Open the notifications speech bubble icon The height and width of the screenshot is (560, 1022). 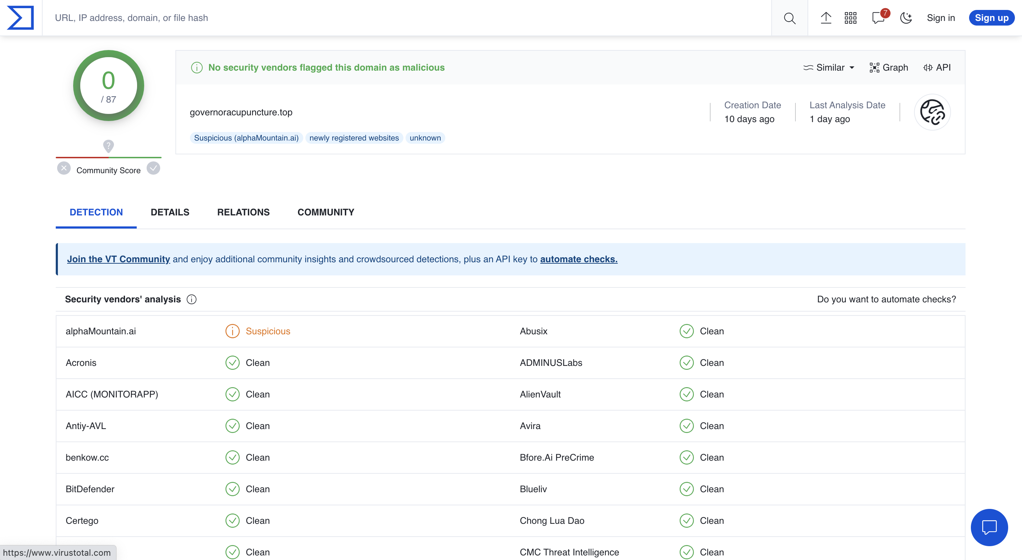(x=879, y=18)
